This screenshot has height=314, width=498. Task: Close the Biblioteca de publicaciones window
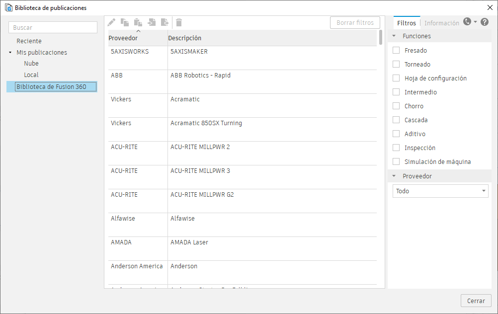coord(490,7)
